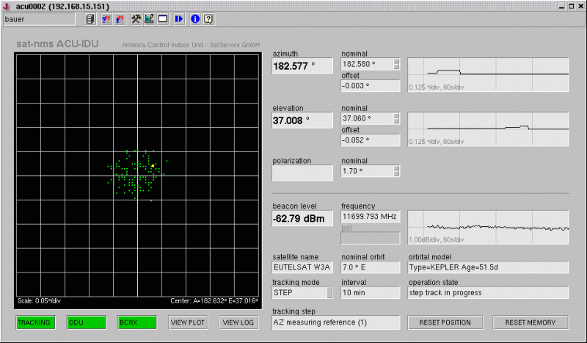Open the hammer-and-wrench setup tools icon
The height and width of the screenshot is (343, 587).
click(x=136, y=18)
